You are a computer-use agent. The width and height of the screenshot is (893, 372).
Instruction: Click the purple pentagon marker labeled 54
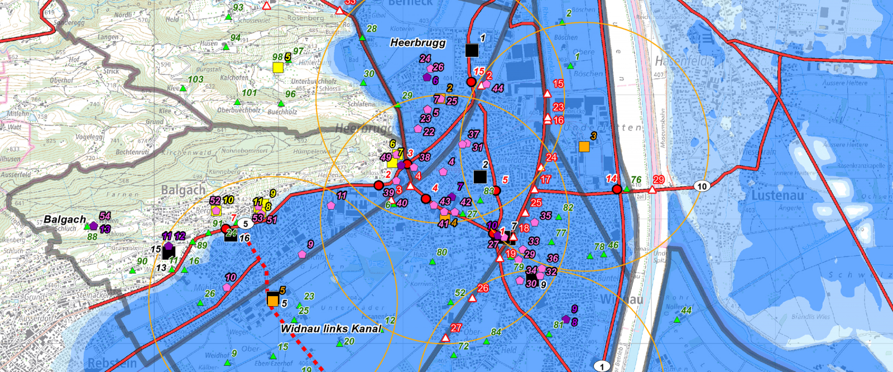94,226
